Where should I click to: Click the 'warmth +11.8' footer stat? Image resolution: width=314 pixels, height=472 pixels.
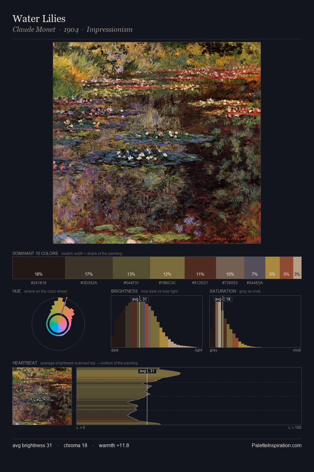(114, 445)
